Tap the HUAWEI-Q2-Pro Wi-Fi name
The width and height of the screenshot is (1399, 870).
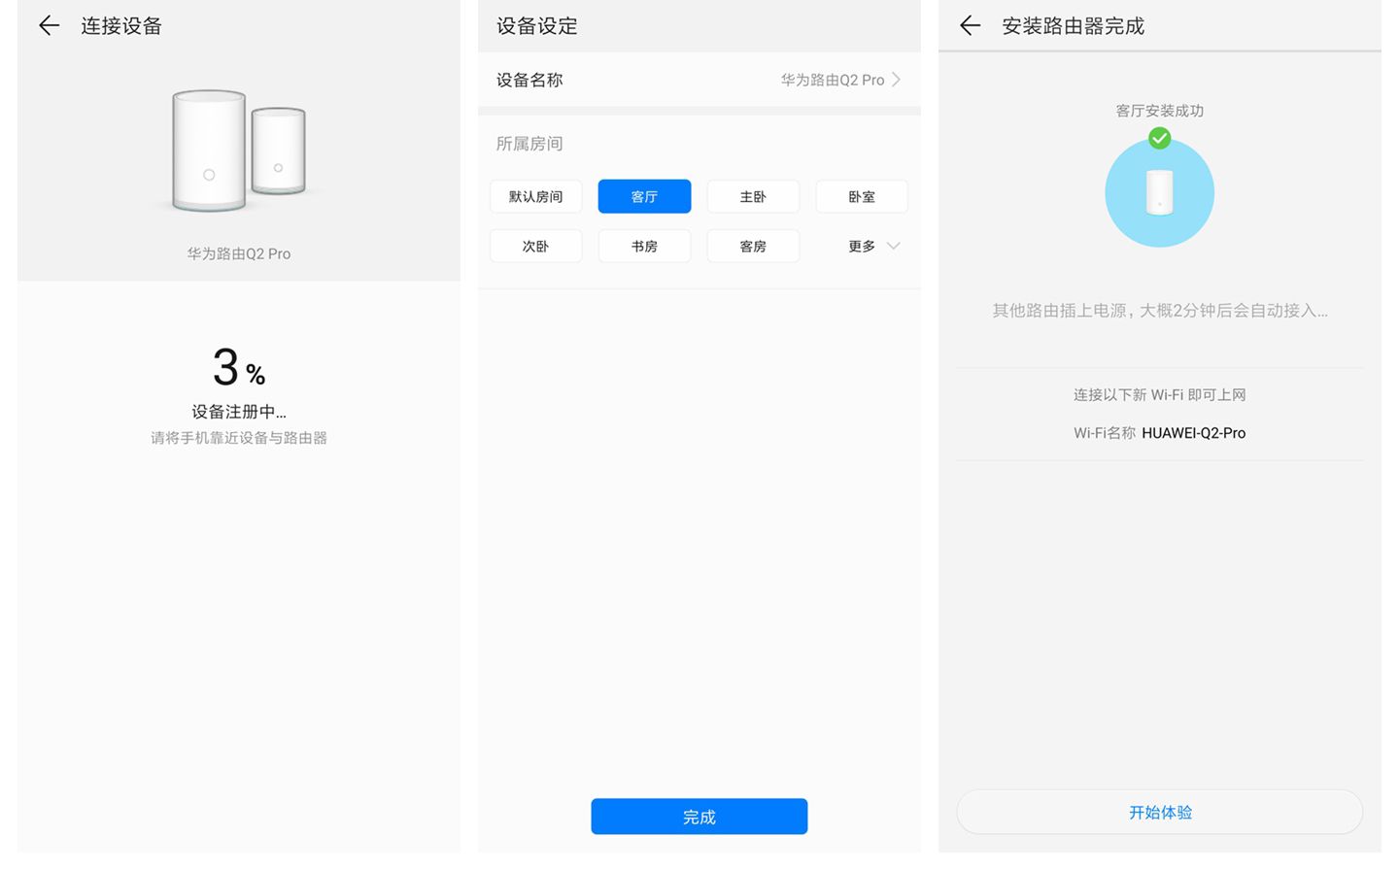pos(1193,433)
